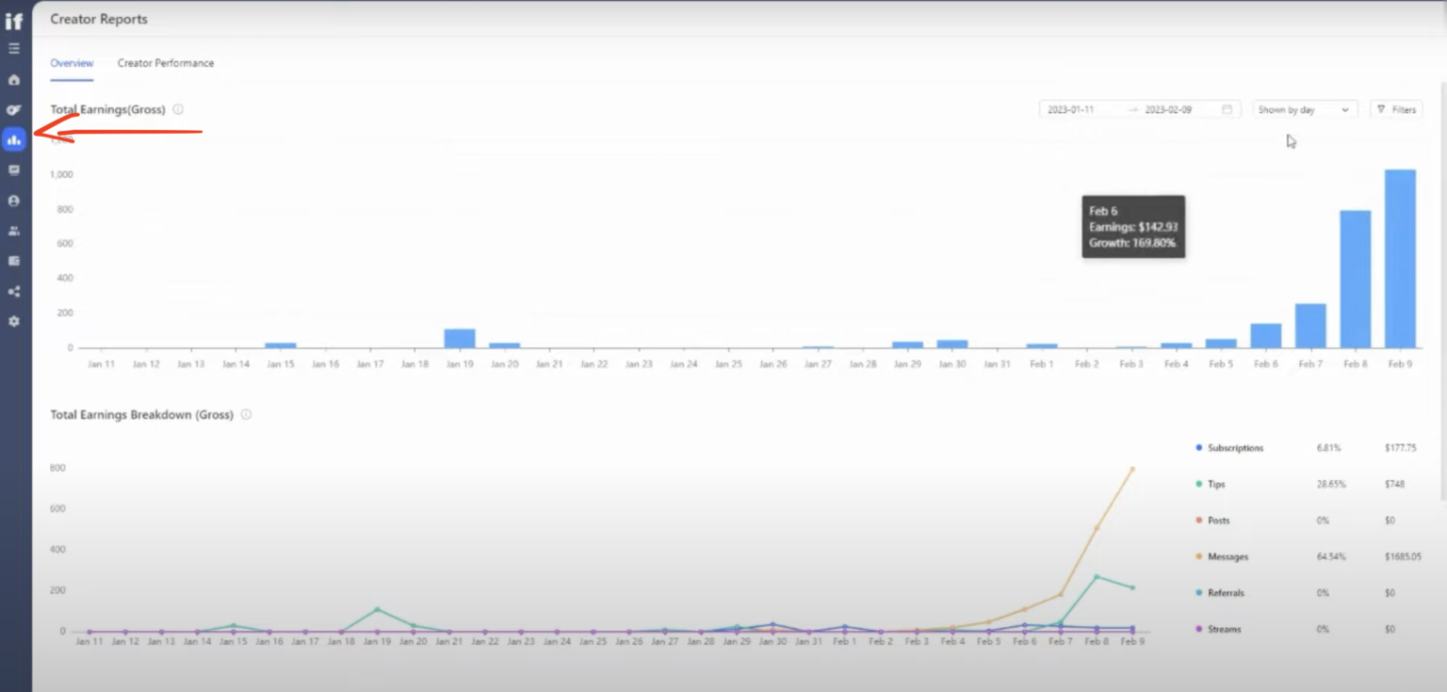This screenshot has height=692, width=1447.
Task: Switch to the Overview tab
Action: coord(72,63)
